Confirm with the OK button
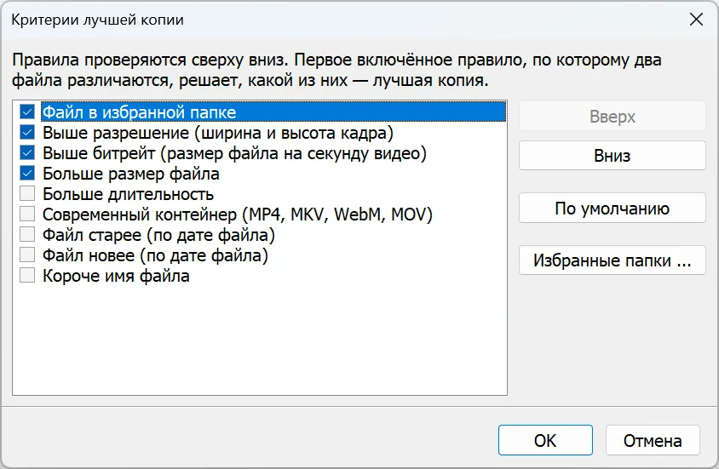The height and width of the screenshot is (469, 719). click(545, 440)
